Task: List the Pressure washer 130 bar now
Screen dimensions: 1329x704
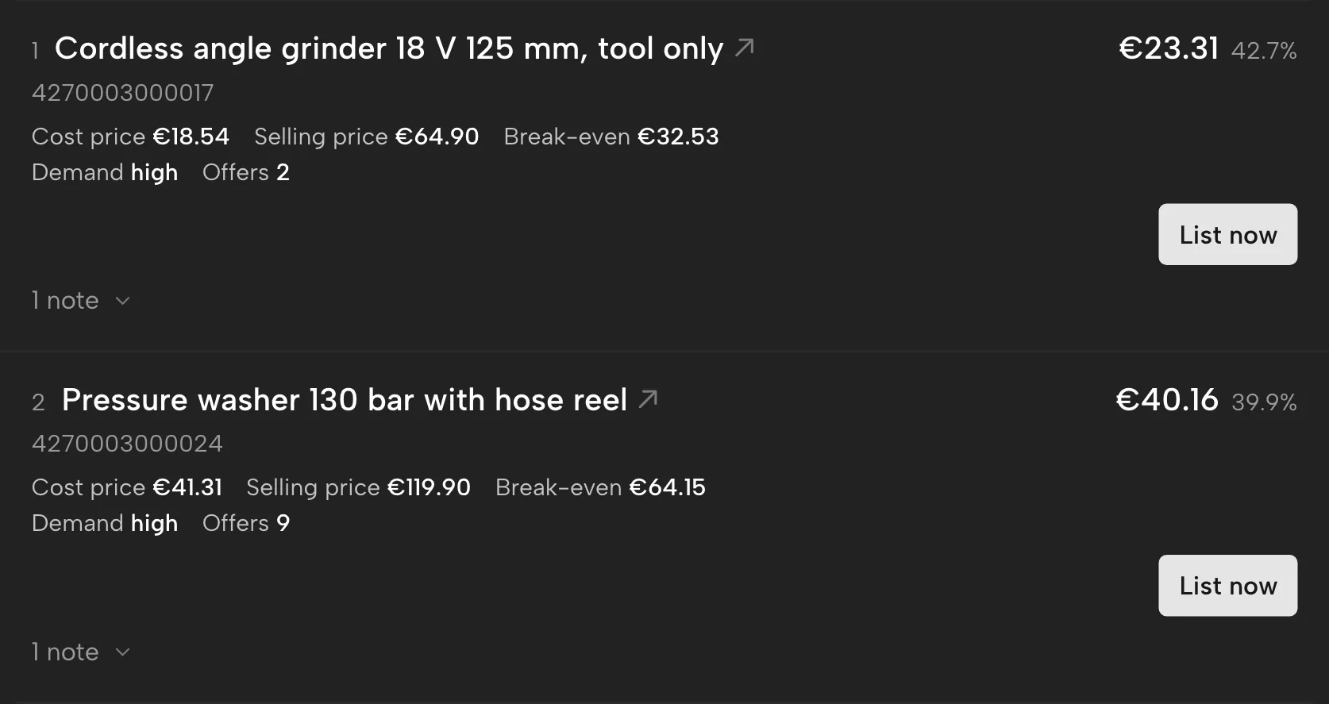Action: coord(1227,585)
